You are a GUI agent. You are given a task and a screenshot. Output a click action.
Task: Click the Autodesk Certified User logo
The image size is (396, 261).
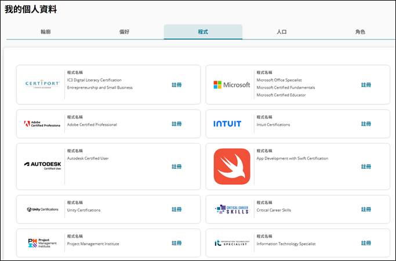coord(43,166)
